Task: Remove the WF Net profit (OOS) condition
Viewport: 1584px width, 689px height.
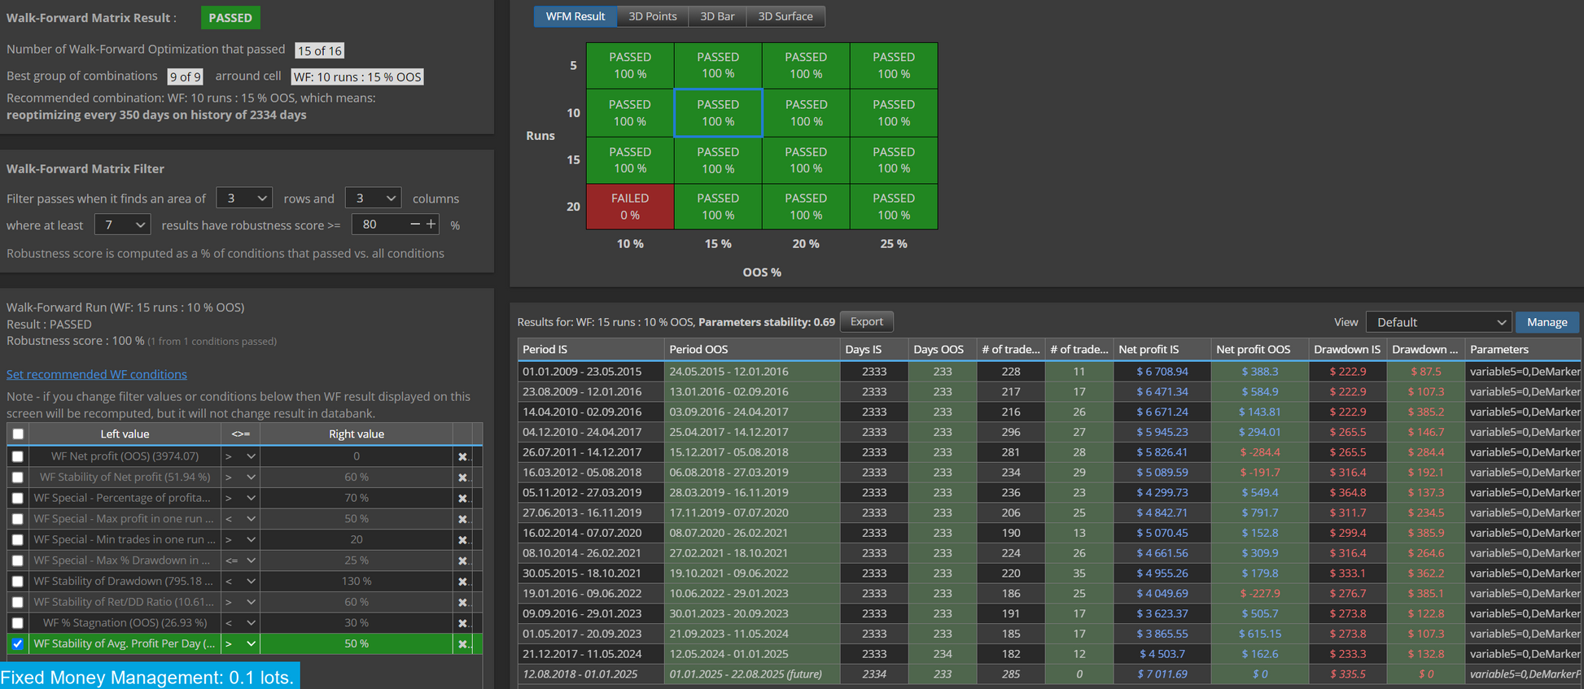Action: [462, 456]
